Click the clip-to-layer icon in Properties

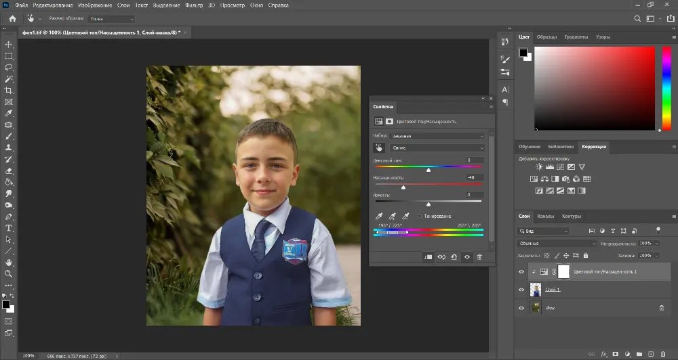pos(428,257)
